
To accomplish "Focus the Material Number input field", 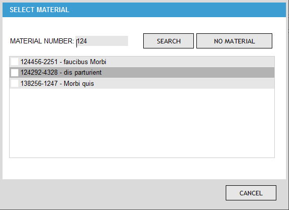I will pos(102,41).
